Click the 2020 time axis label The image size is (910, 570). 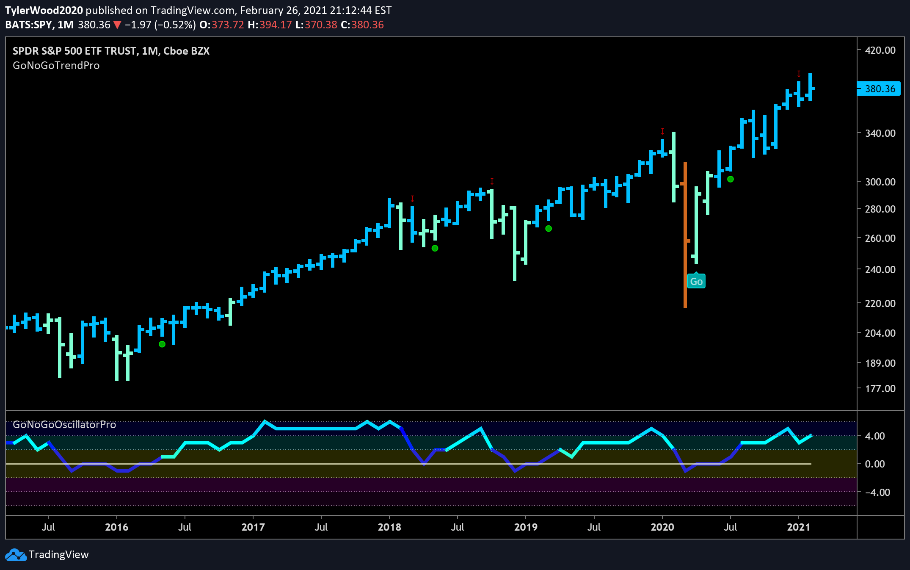click(x=662, y=527)
